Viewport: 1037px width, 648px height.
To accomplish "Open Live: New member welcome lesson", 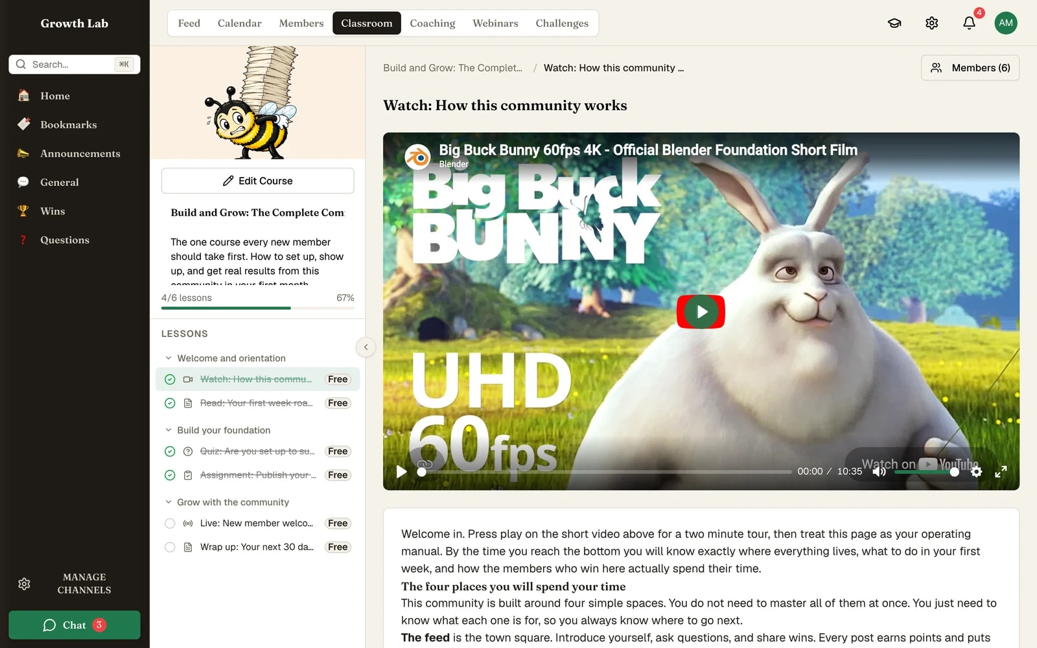I will coord(258,524).
